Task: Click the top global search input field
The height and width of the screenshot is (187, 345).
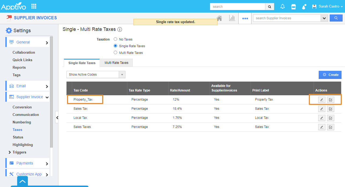Action: (238, 7)
